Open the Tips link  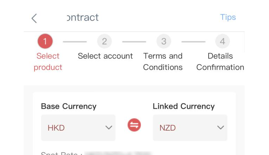pos(228,17)
